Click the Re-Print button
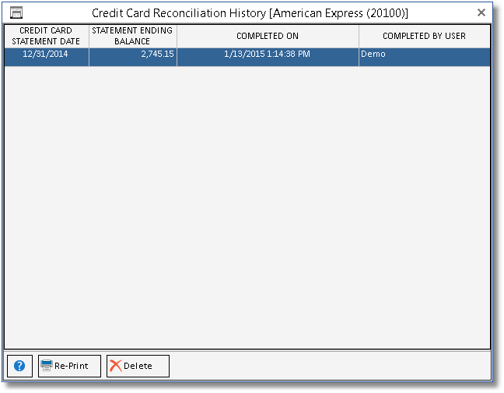The height and width of the screenshot is (393, 504). (x=69, y=366)
